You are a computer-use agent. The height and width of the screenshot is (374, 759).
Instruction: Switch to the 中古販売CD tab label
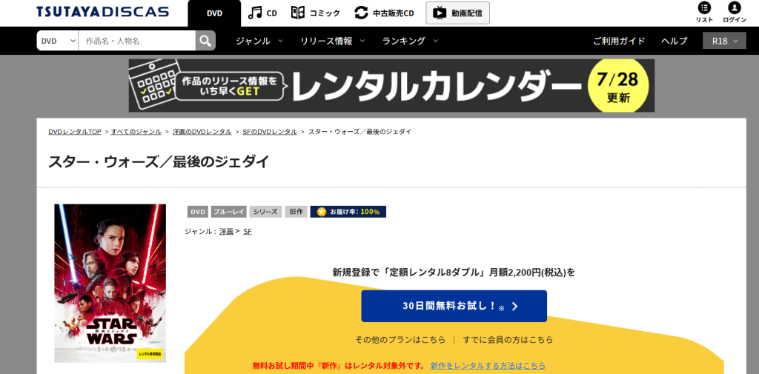tap(394, 13)
